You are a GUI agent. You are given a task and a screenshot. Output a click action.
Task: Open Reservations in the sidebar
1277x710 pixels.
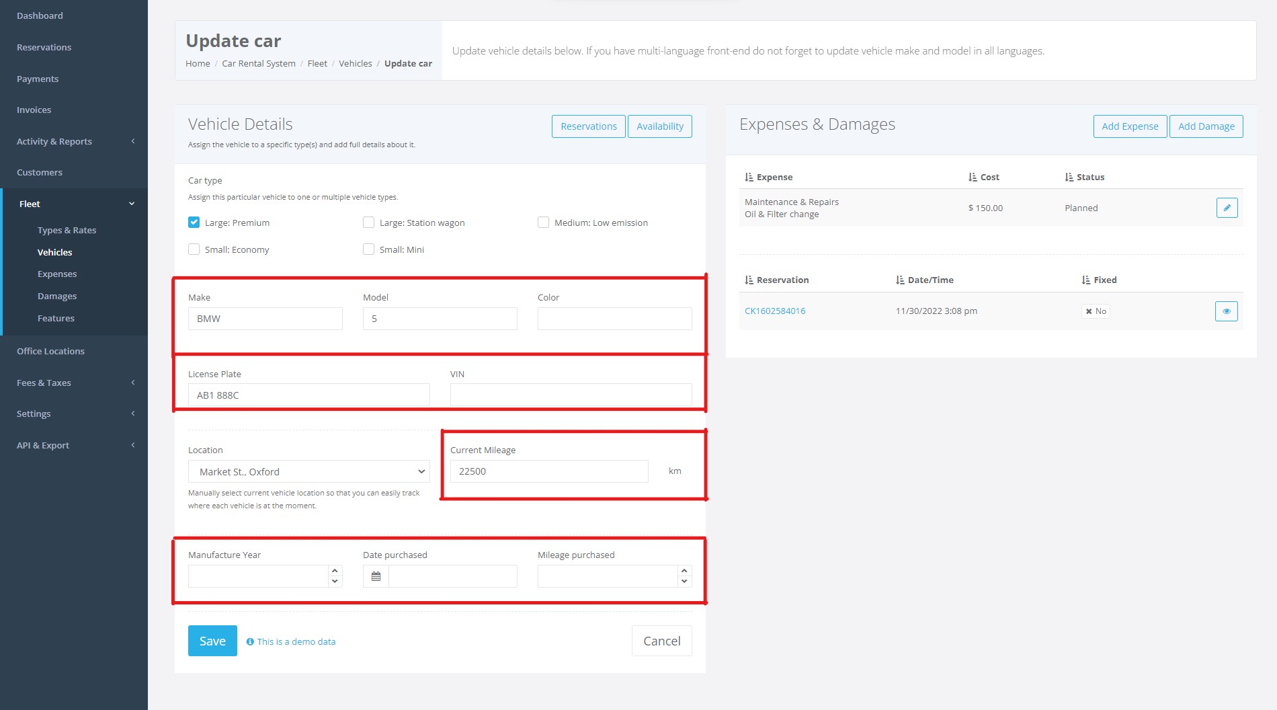click(x=44, y=47)
